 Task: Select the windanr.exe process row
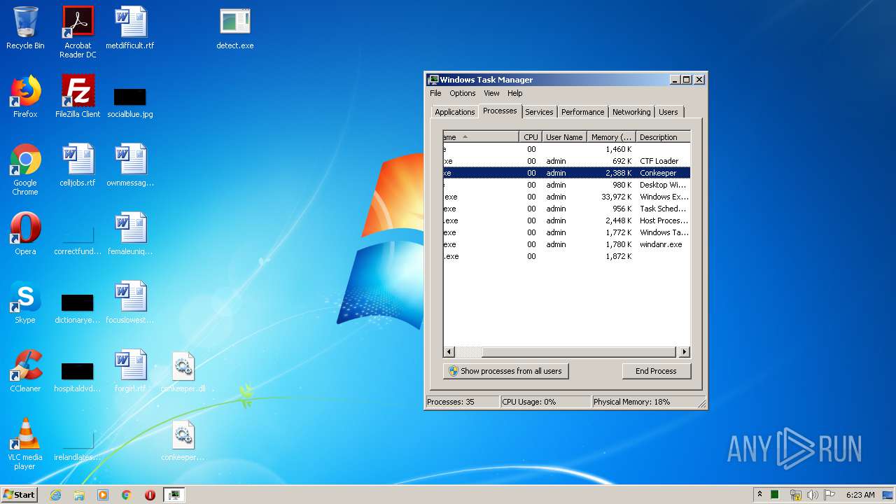pos(567,244)
